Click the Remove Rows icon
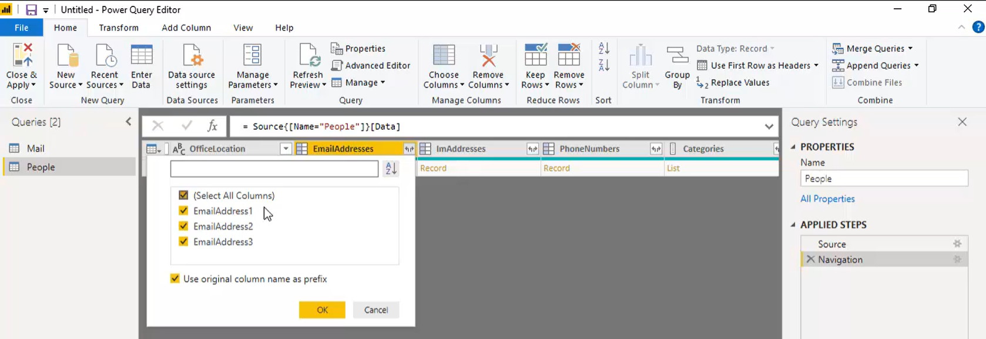Image resolution: width=986 pixels, height=339 pixels. (569, 55)
